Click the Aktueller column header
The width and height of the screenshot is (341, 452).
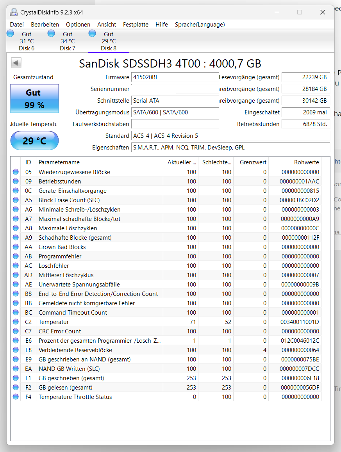click(x=180, y=162)
